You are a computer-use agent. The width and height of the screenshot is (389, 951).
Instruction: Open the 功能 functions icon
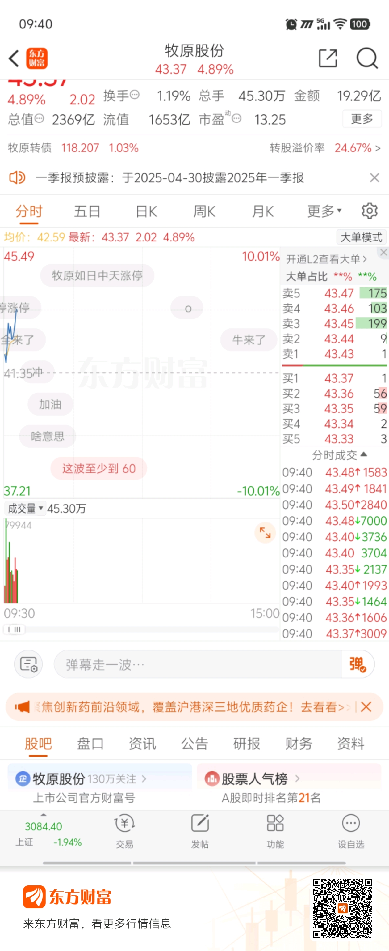(x=275, y=824)
